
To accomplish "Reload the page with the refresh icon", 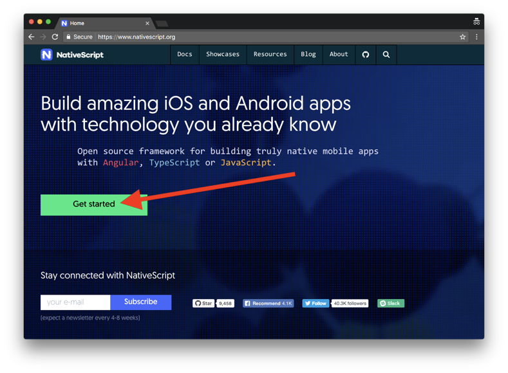I will (x=55, y=37).
